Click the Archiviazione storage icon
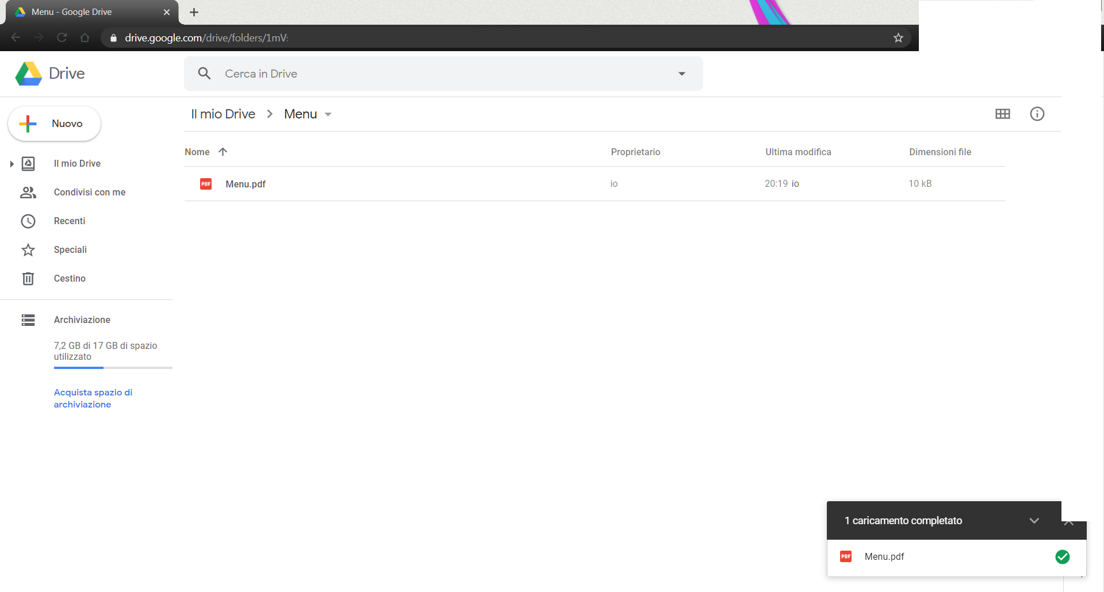Image resolution: width=1104 pixels, height=592 pixels. pos(28,320)
